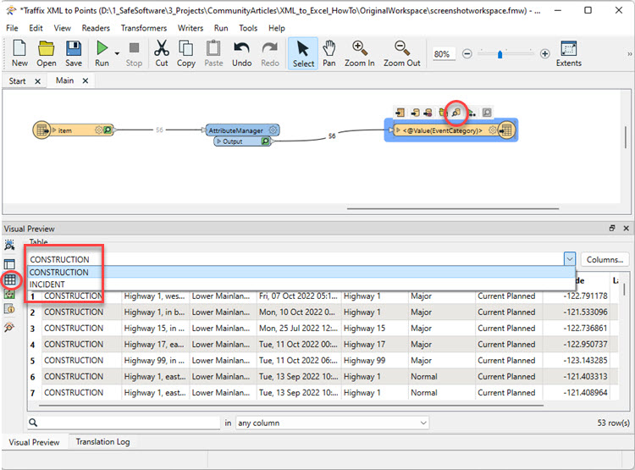The height and width of the screenshot is (470, 635).
Task: Activate the Pan hand tool
Action: click(x=329, y=53)
